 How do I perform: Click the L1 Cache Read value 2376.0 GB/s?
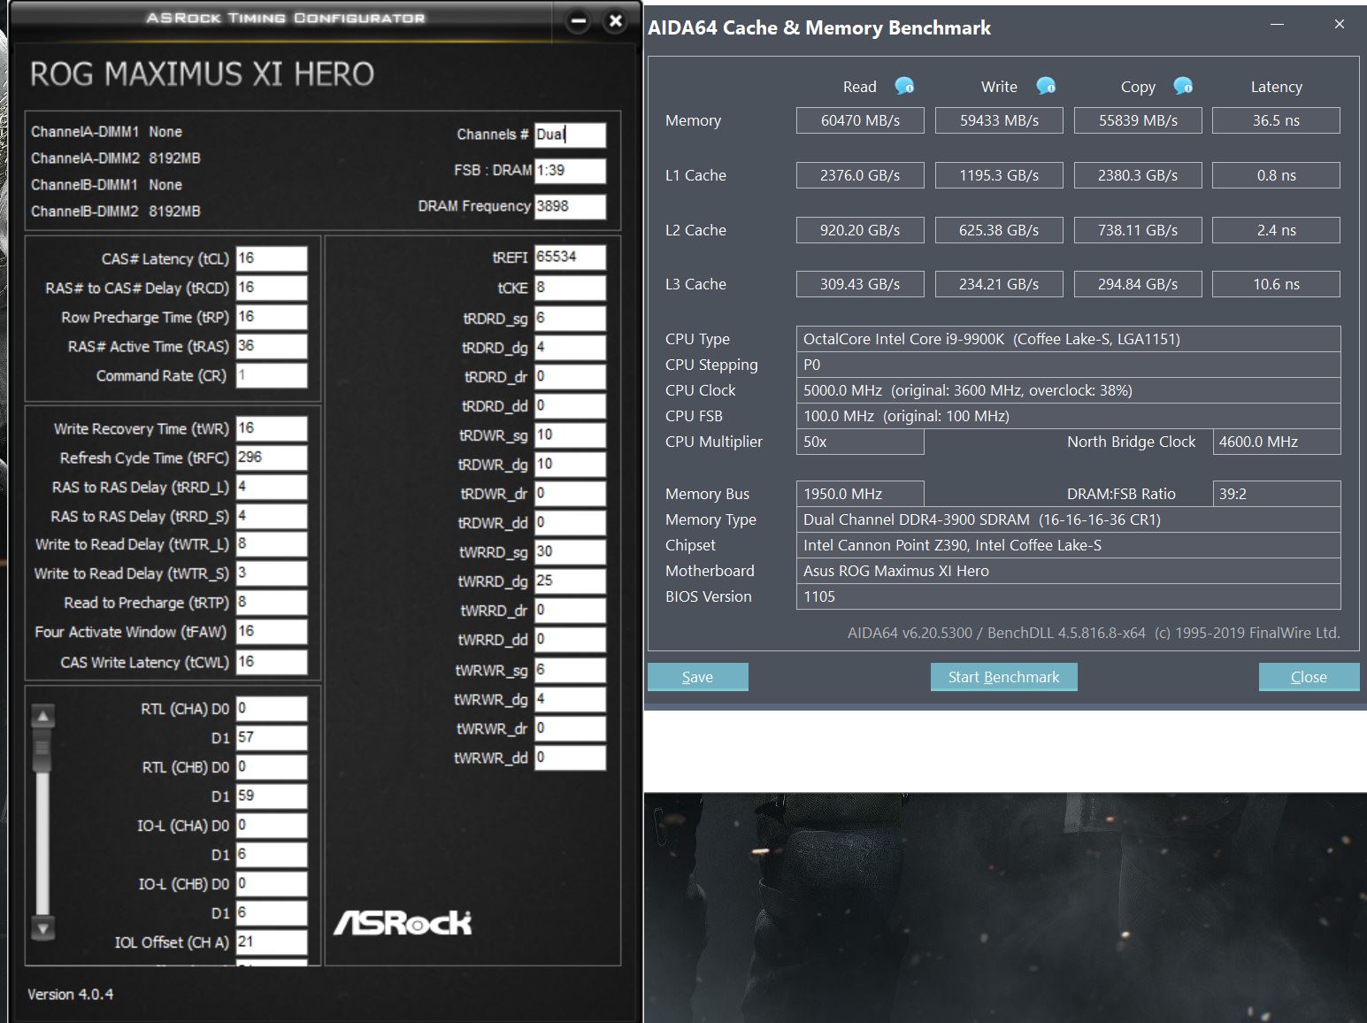click(860, 175)
